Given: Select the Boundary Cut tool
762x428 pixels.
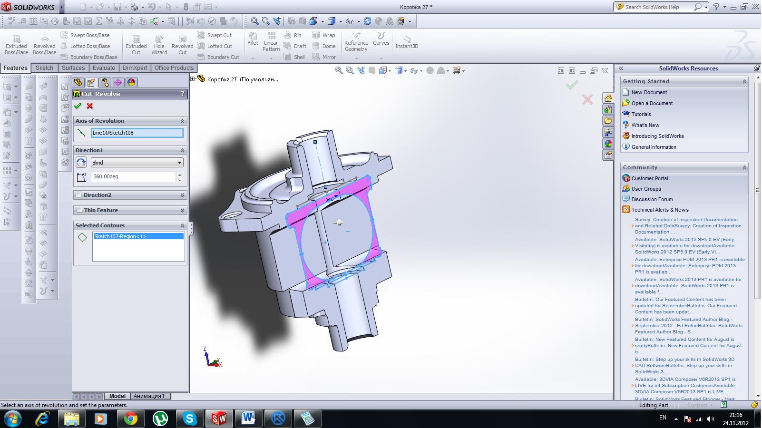Looking at the screenshot, I should [x=218, y=57].
